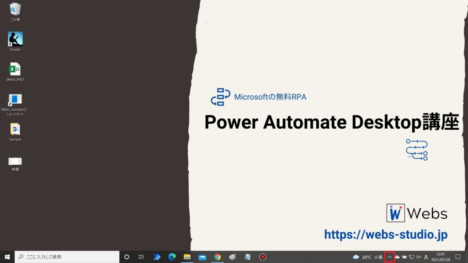
Task: Select the 無題 desktop file icon
Action: (15, 164)
